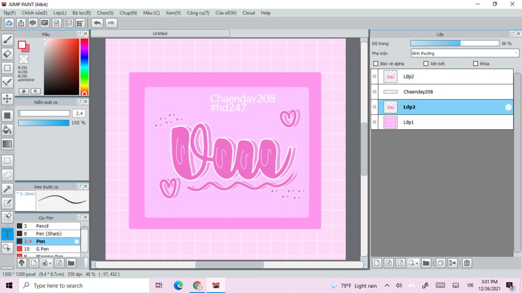Choose the Gradient tool
The height and width of the screenshot is (293, 522).
pos(7,144)
